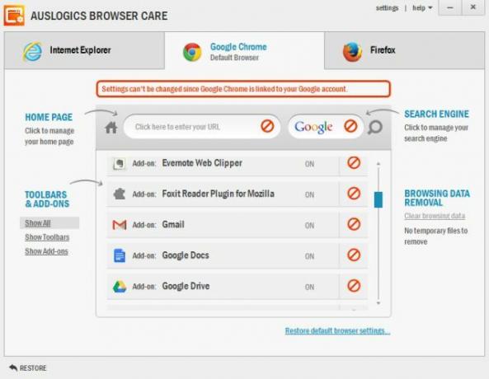
Task: Disable Evernote Web Clipper via block icon
Action: pyautogui.click(x=354, y=162)
